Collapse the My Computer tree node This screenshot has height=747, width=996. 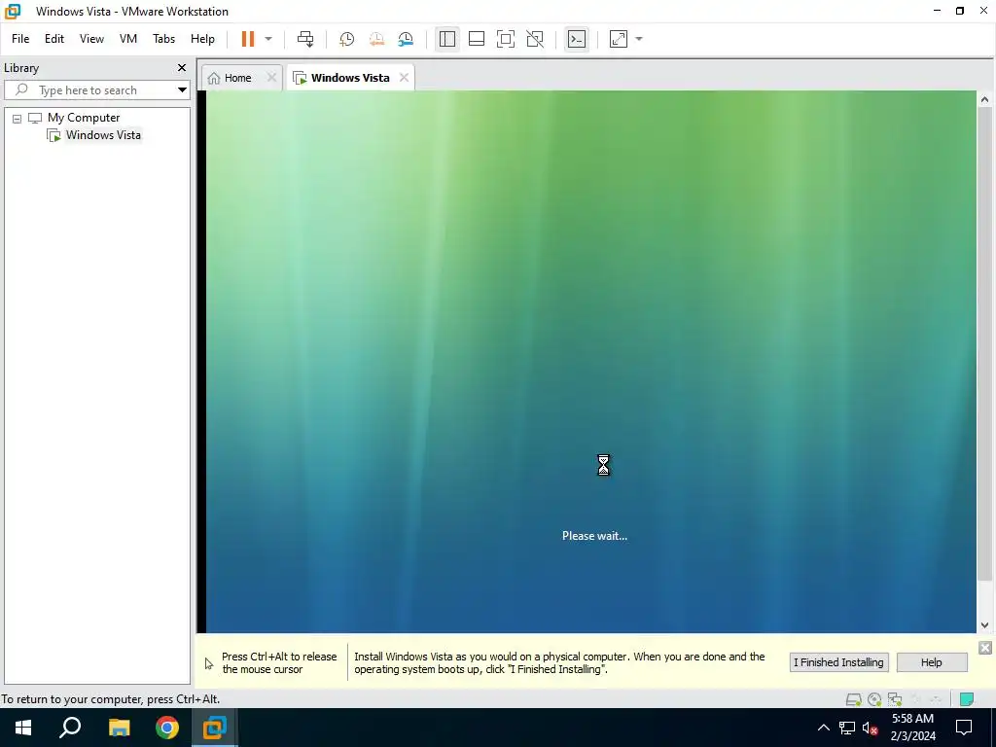coord(18,118)
